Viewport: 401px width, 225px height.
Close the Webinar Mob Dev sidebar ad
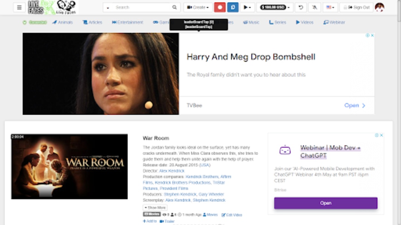click(381, 135)
